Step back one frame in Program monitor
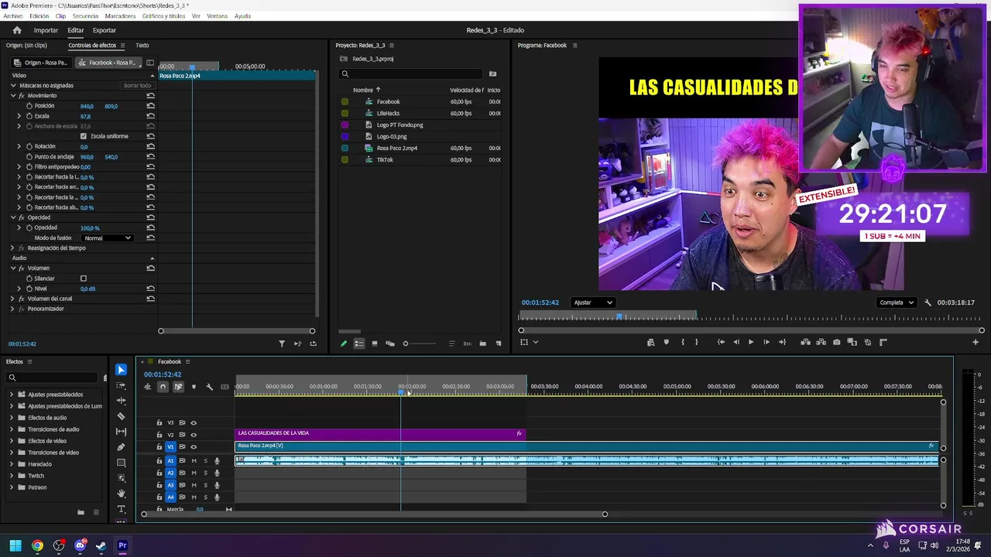The image size is (991, 557). pyautogui.click(x=736, y=342)
